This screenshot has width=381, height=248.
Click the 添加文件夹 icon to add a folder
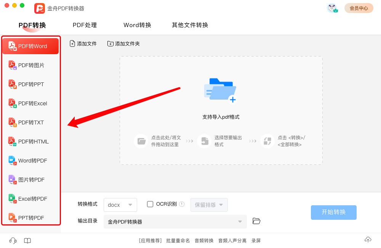click(123, 43)
